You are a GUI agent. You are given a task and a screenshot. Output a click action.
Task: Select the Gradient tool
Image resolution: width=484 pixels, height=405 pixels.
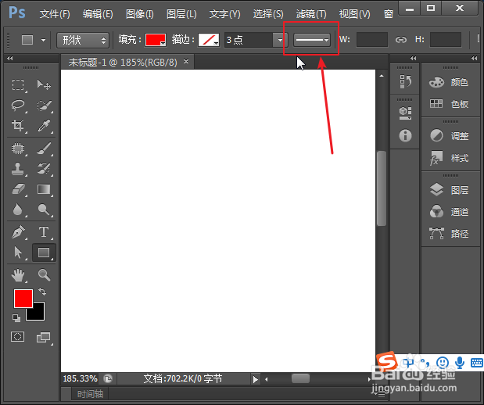tap(44, 189)
